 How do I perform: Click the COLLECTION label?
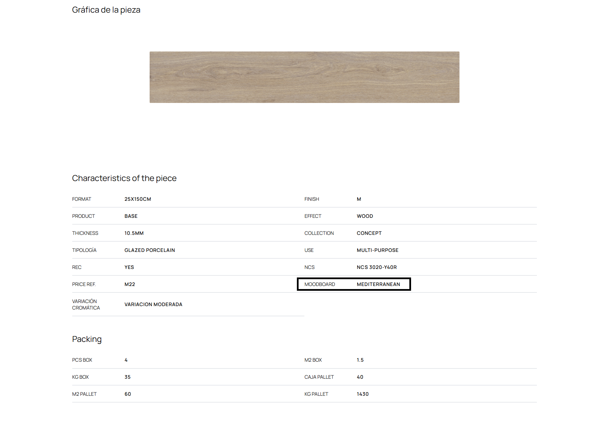[x=319, y=233]
